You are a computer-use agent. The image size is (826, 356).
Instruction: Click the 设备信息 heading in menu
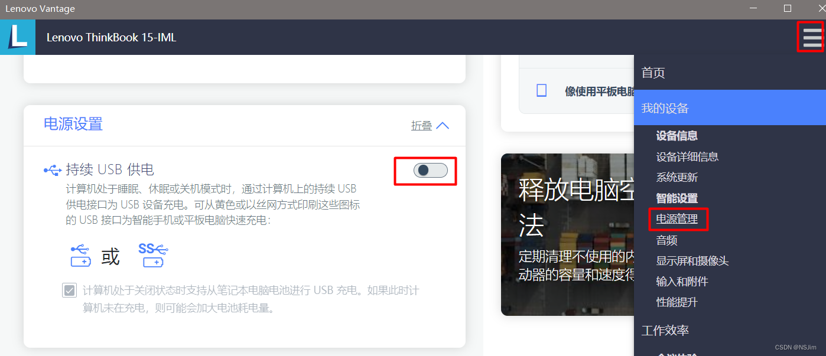click(x=677, y=136)
